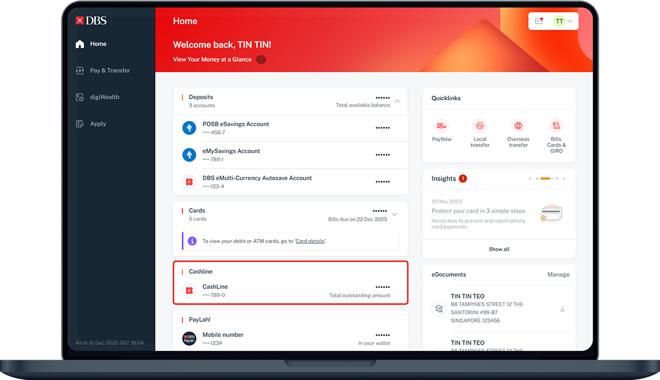
Task: Click the POSB eSavings Account icon
Action: click(189, 128)
